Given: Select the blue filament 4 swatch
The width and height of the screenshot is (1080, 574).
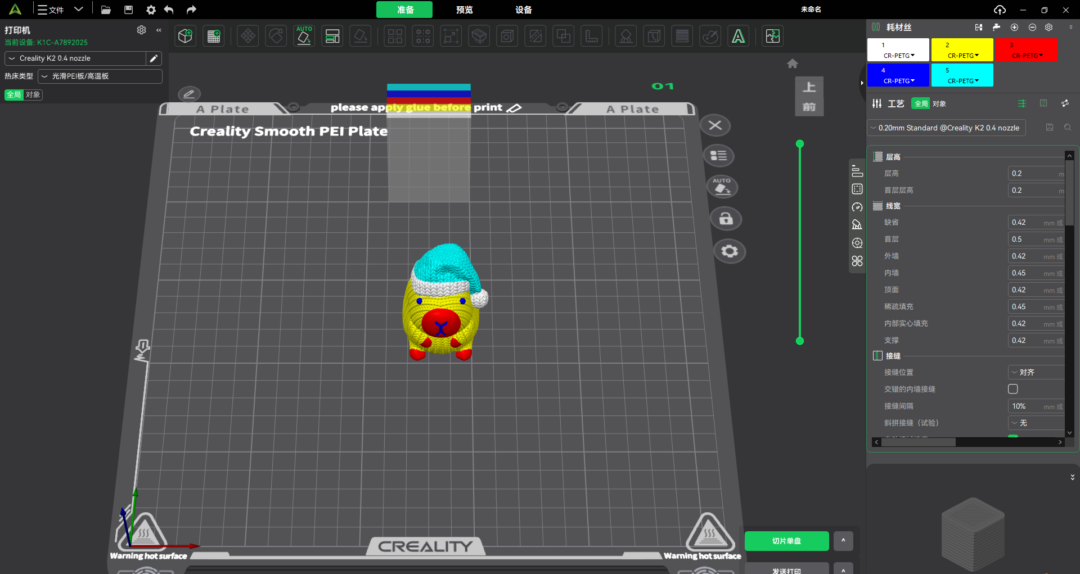Looking at the screenshot, I should point(898,75).
